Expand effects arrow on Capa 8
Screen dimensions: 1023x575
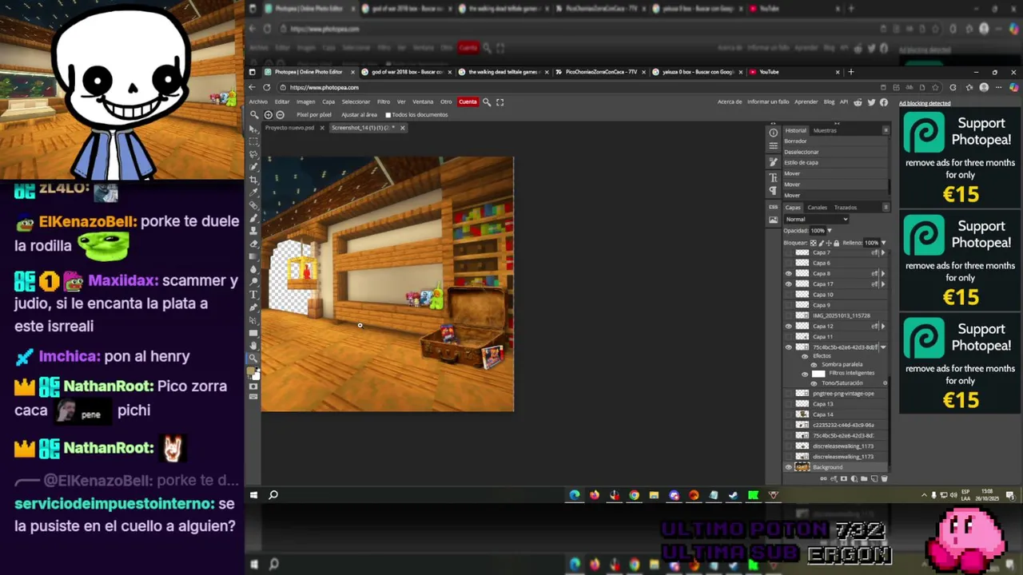883,274
